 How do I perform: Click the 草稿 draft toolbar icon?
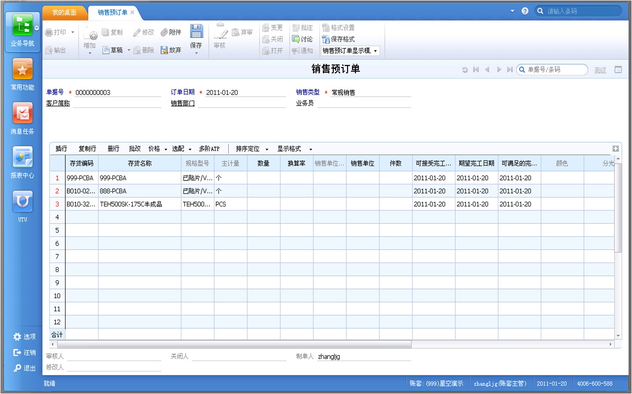point(106,50)
